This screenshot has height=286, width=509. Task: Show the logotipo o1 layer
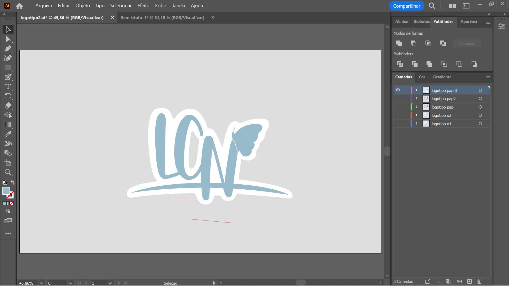[398, 124]
